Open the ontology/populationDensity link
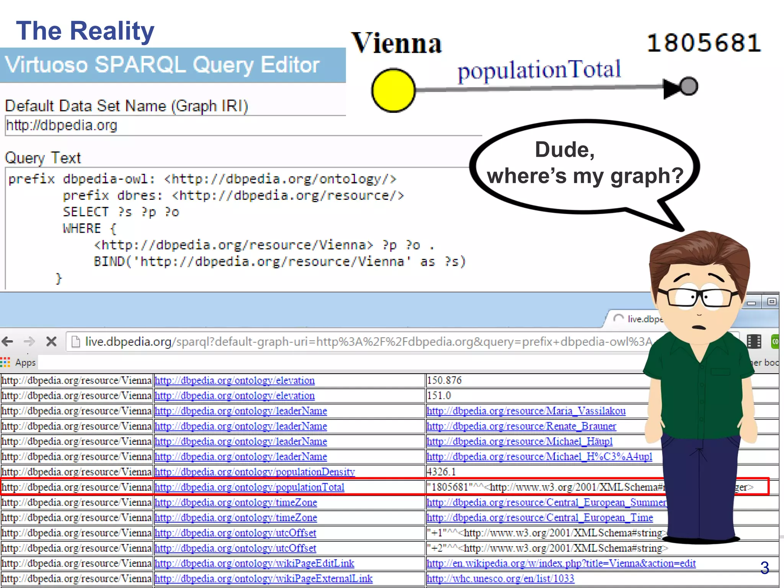784x588 pixels. click(255, 472)
